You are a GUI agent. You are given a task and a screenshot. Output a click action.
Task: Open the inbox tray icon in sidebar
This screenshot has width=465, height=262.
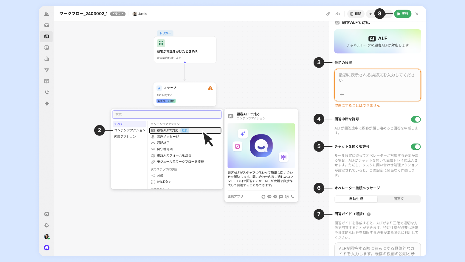coord(46,25)
